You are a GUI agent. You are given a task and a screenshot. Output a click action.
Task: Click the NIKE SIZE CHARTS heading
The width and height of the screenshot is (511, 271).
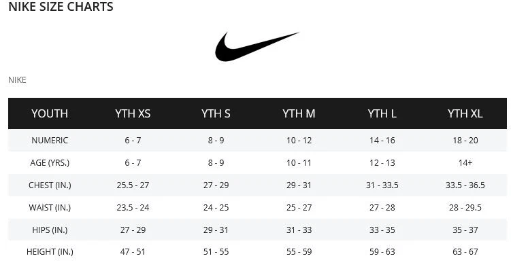coord(61,7)
